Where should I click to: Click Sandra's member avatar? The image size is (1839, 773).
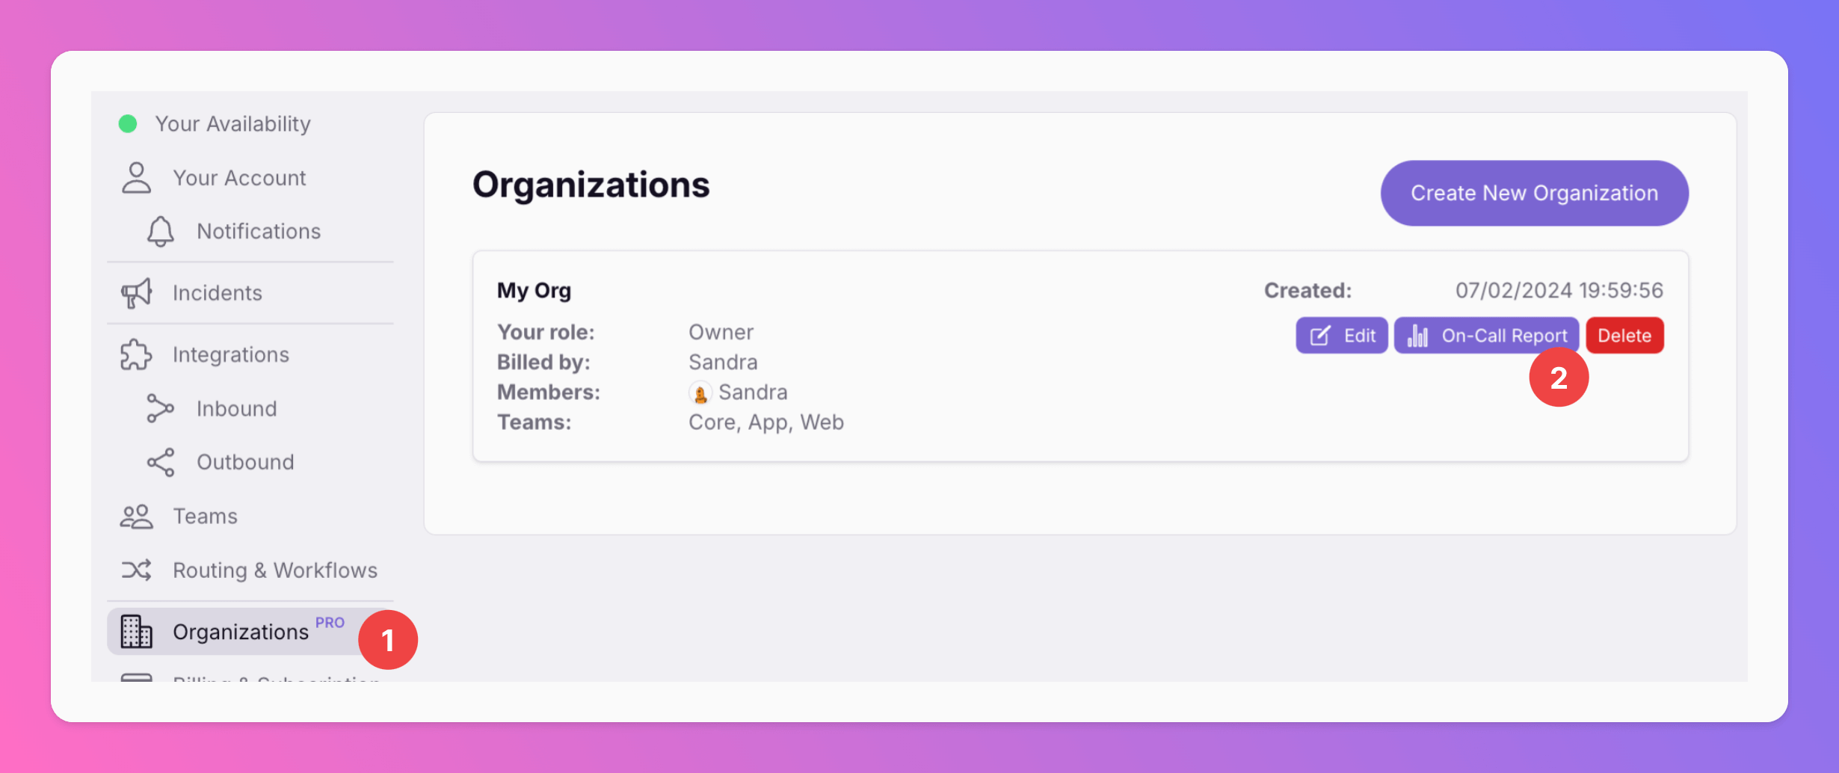coord(700,392)
